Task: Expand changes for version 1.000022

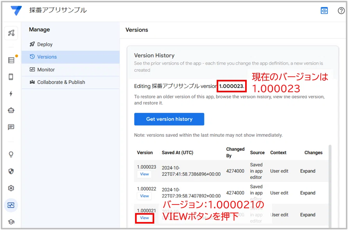Action: (308, 193)
